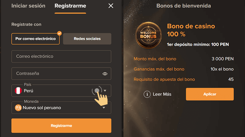Switch to the Iniciar sesión tab
The width and height of the screenshot is (245, 137).
[28, 6]
